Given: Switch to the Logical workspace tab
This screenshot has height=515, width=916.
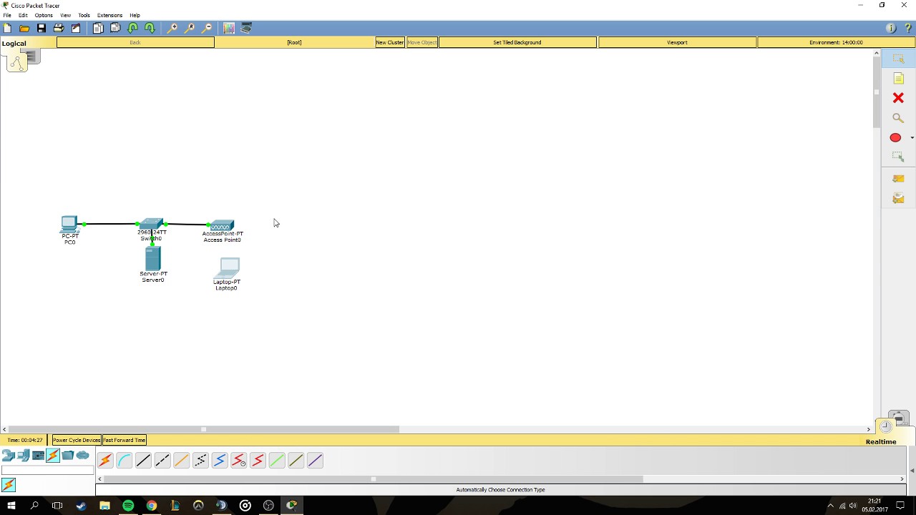Looking at the screenshot, I should [14, 43].
